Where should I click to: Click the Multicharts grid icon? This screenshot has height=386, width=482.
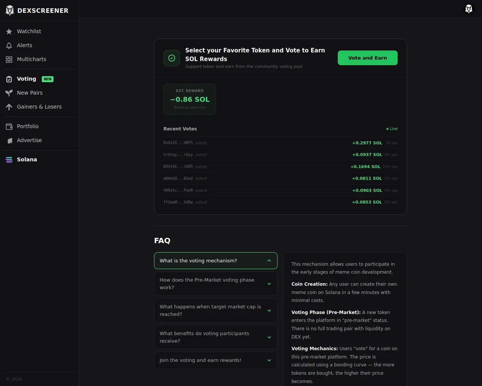coord(9,60)
